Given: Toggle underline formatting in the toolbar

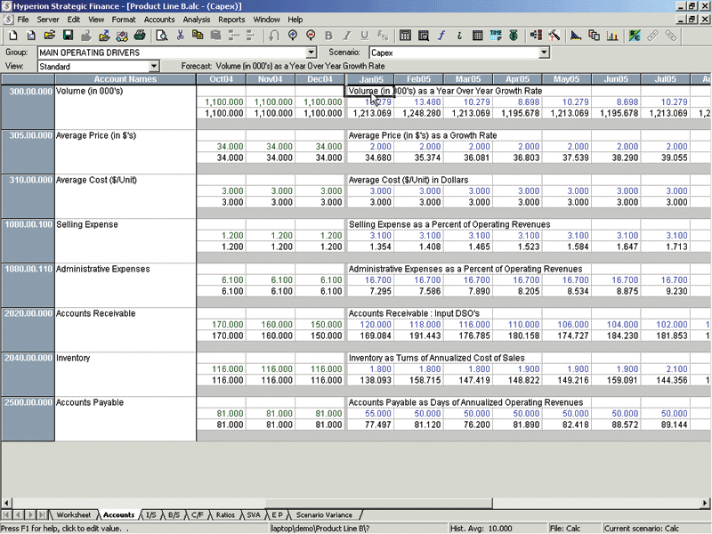Looking at the screenshot, I should pyautogui.click(x=364, y=36).
